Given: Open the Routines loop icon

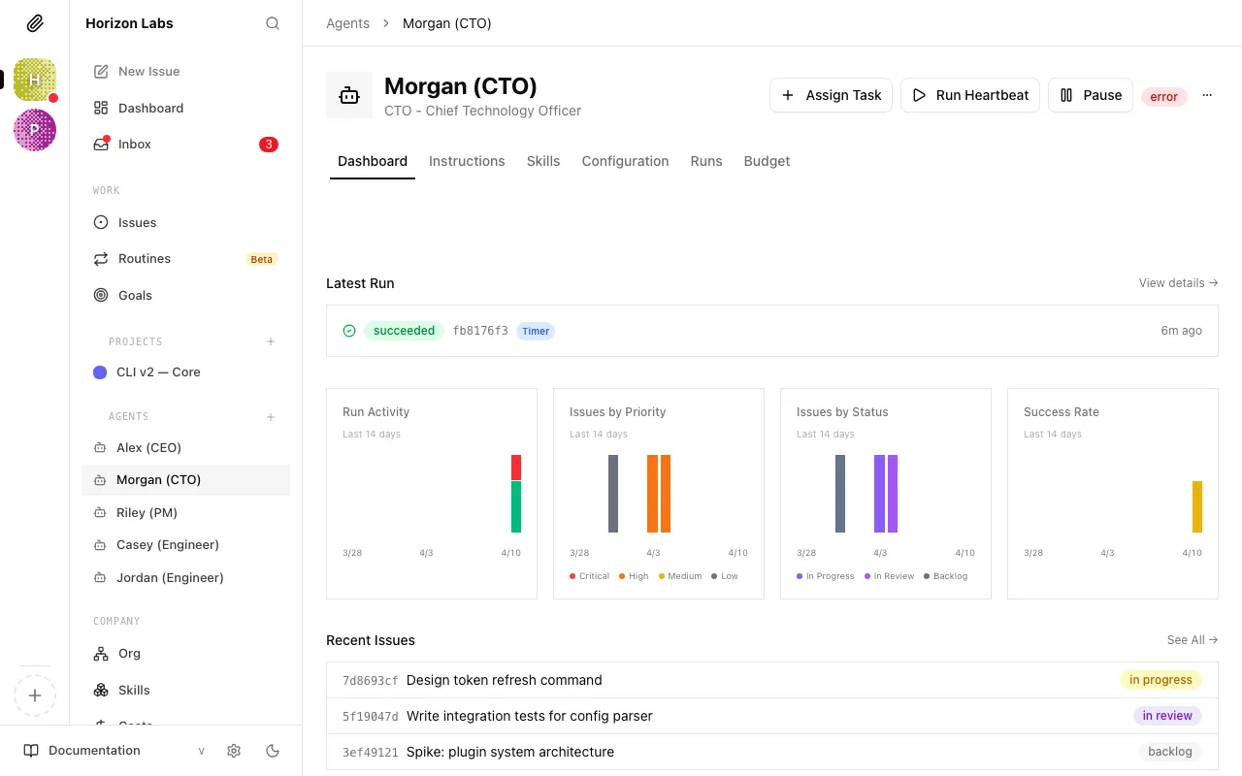Looking at the screenshot, I should (101, 259).
